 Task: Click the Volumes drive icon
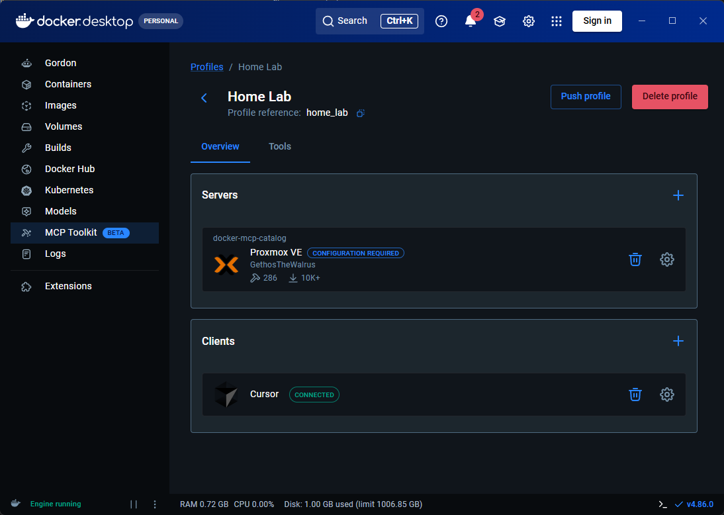pos(26,127)
